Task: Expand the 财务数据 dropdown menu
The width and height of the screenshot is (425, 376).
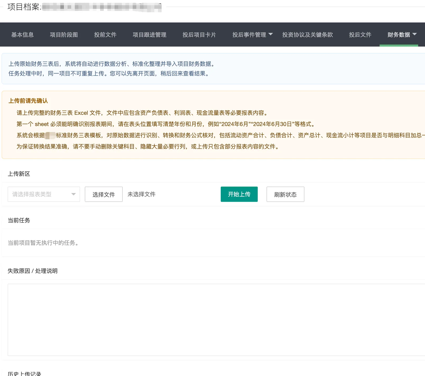Action: [402, 35]
